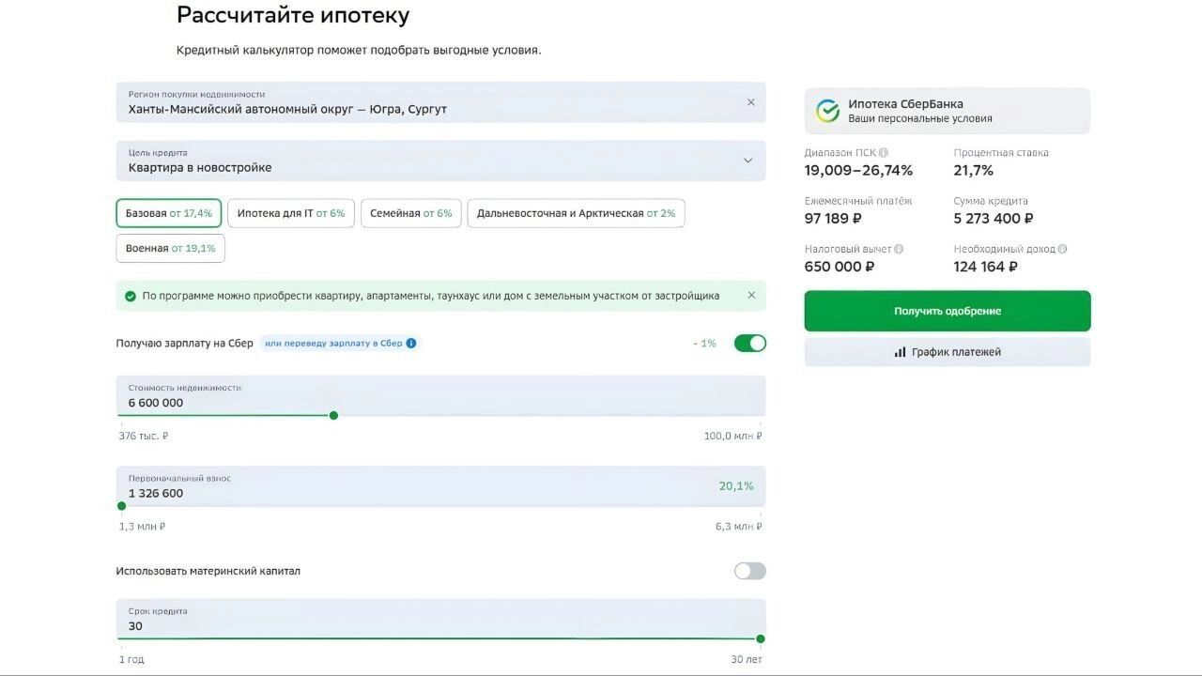Click info icon near переведу зарплату в Сбер
The height and width of the screenshot is (676, 1202).
(x=411, y=344)
